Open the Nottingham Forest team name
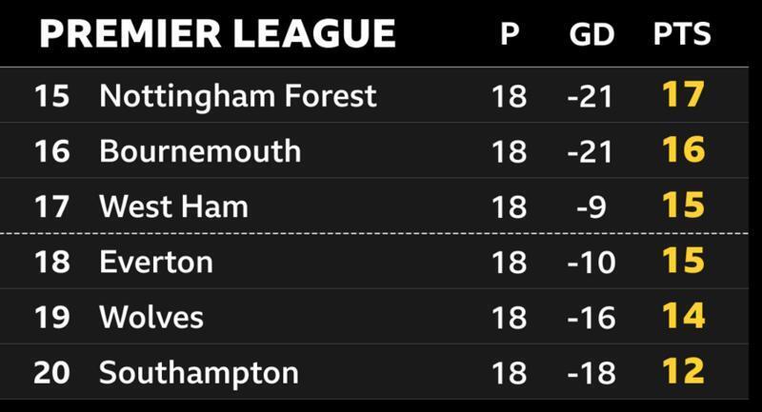 tap(238, 95)
